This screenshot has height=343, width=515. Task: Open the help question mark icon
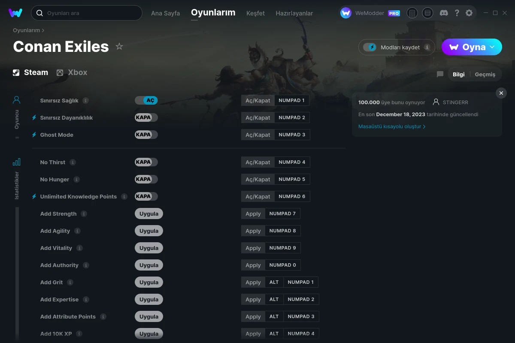coord(457,13)
